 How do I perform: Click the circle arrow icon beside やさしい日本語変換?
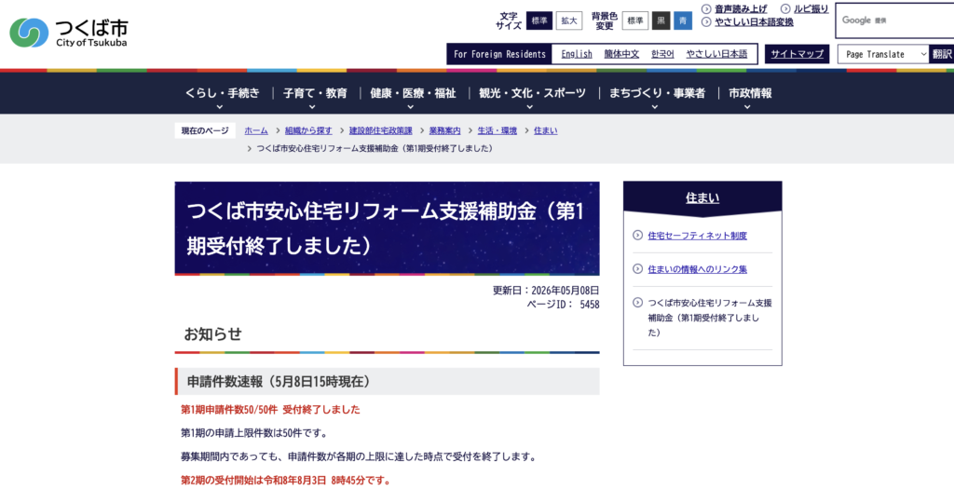(x=706, y=22)
